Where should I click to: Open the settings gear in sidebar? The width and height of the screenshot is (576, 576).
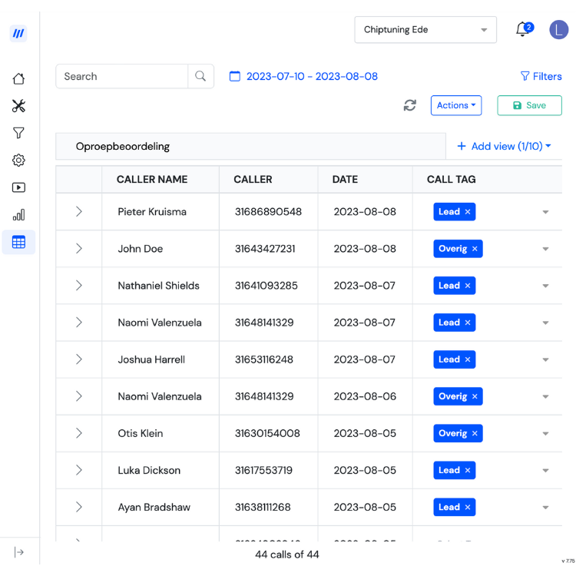point(18,161)
